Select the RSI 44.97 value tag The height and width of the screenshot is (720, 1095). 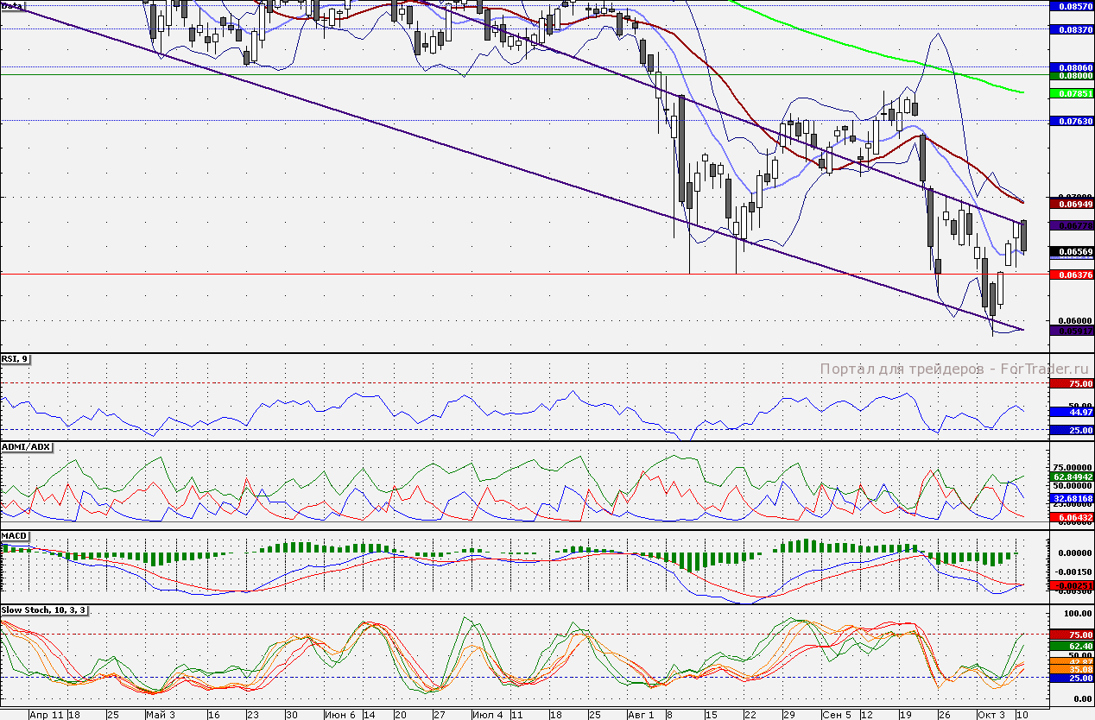tap(1071, 413)
